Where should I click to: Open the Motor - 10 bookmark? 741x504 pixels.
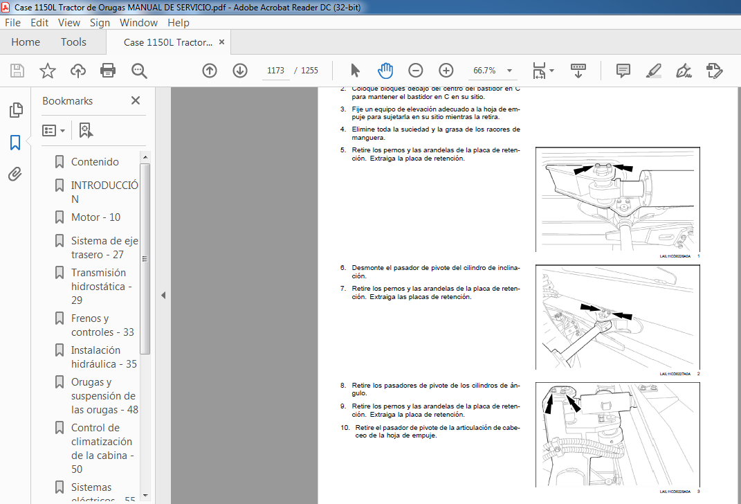(x=95, y=217)
